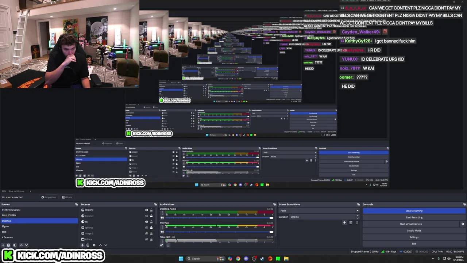Open OBS Settings from Controls
The image size is (467, 263).
pos(414,237)
